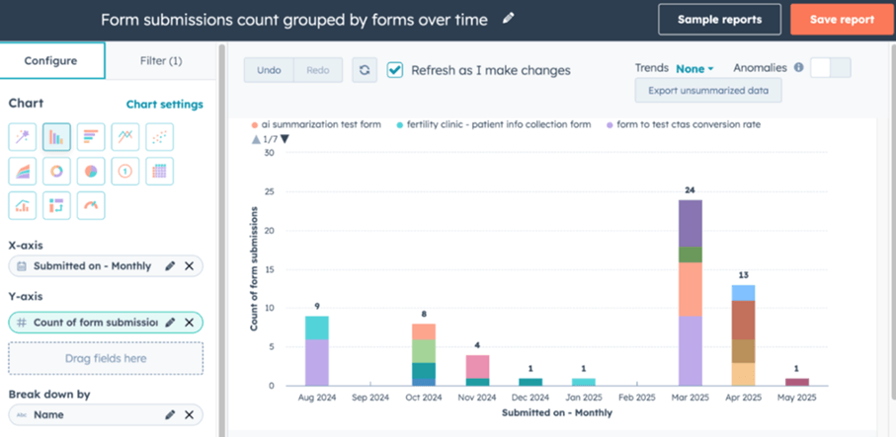Screen dimensions: 896x437
Task: Click the Drag fields here drop zone
Action: (106, 358)
